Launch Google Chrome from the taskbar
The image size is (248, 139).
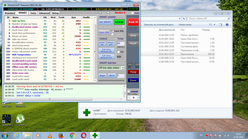[x=72, y=135]
